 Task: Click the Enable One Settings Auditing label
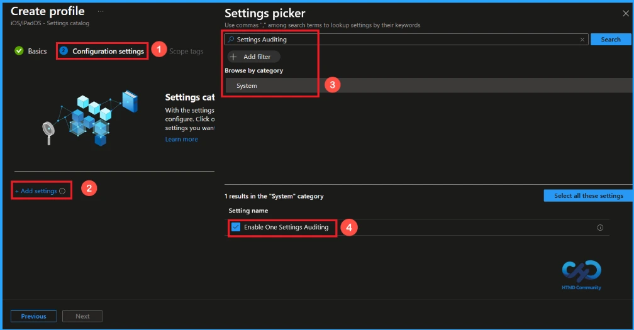[286, 227]
